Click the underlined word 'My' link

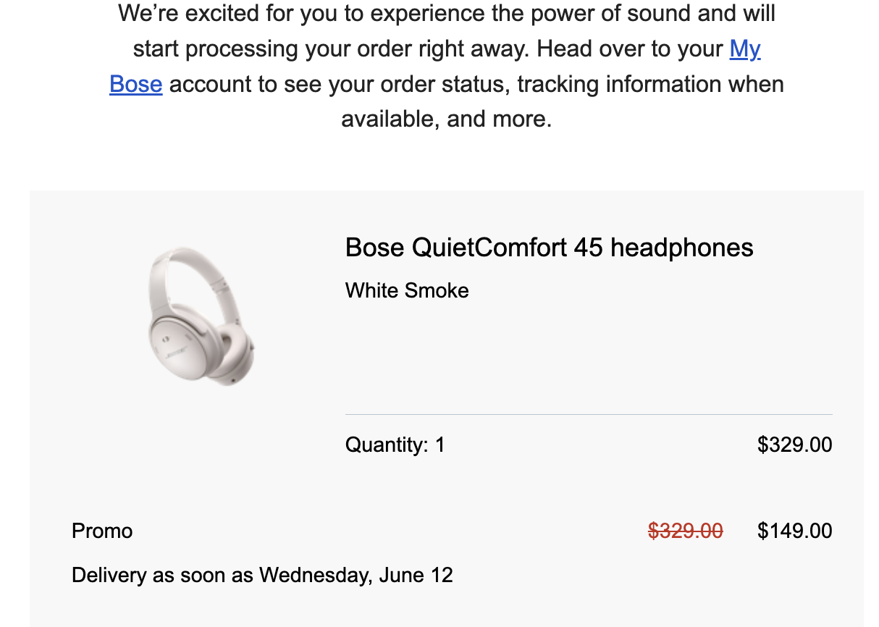click(745, 49)
